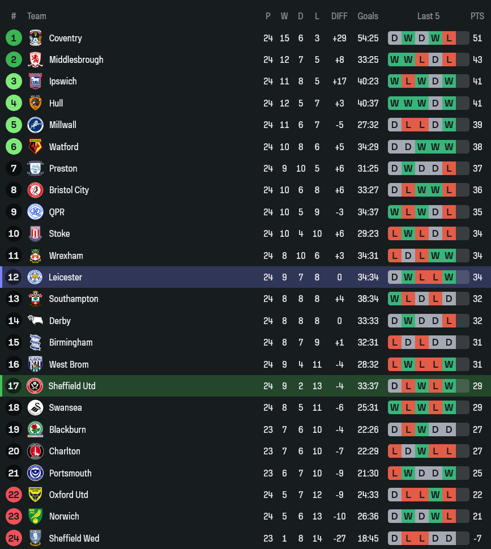Click the Leicester fox badge icon
491x549 pixels.
pos(35,277)
